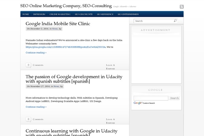Click the News category under December 3 post

point(55,29)
